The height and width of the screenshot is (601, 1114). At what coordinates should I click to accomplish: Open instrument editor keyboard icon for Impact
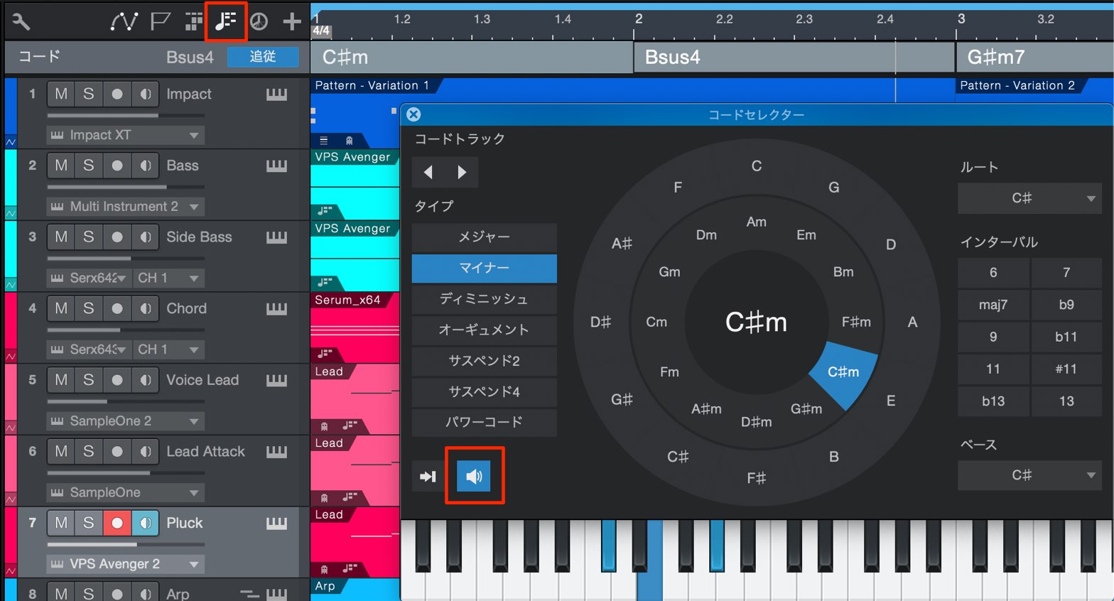[x=277, y=94]
